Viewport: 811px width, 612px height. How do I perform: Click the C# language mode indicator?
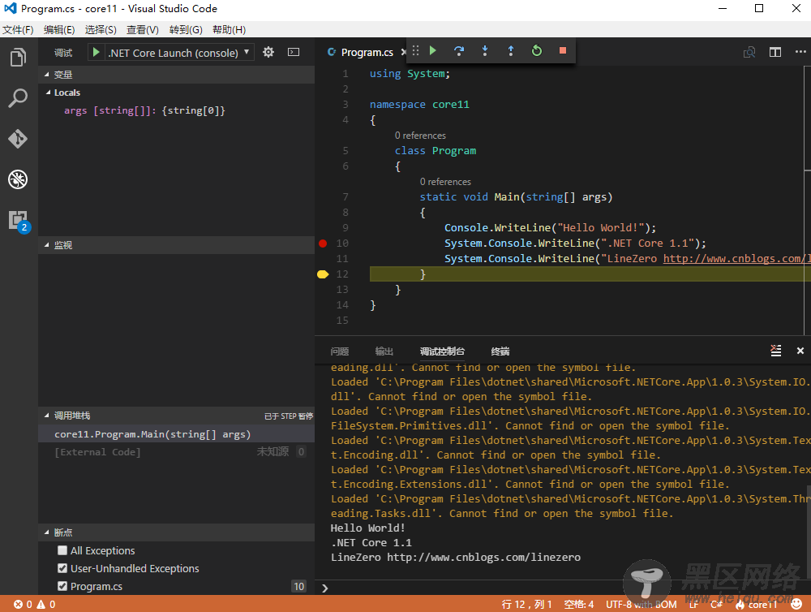tap(716, 604)
